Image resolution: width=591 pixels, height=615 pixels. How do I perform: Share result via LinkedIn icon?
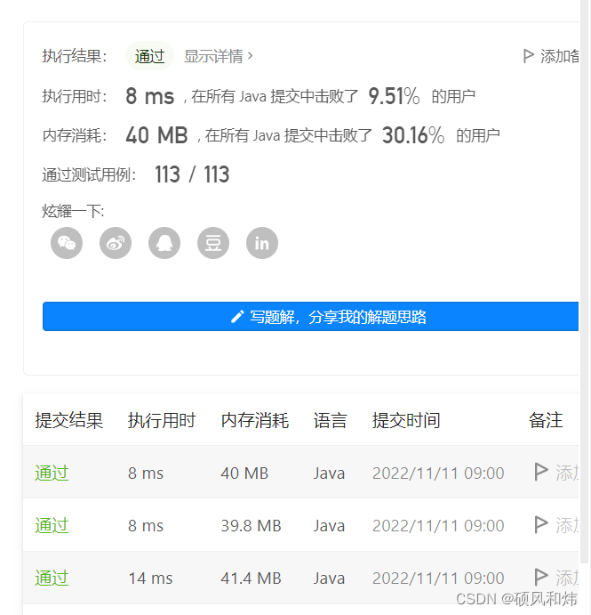pos(262,243)
